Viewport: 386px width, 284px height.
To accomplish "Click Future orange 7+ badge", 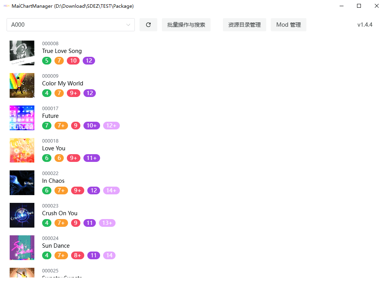I will 61,126.
